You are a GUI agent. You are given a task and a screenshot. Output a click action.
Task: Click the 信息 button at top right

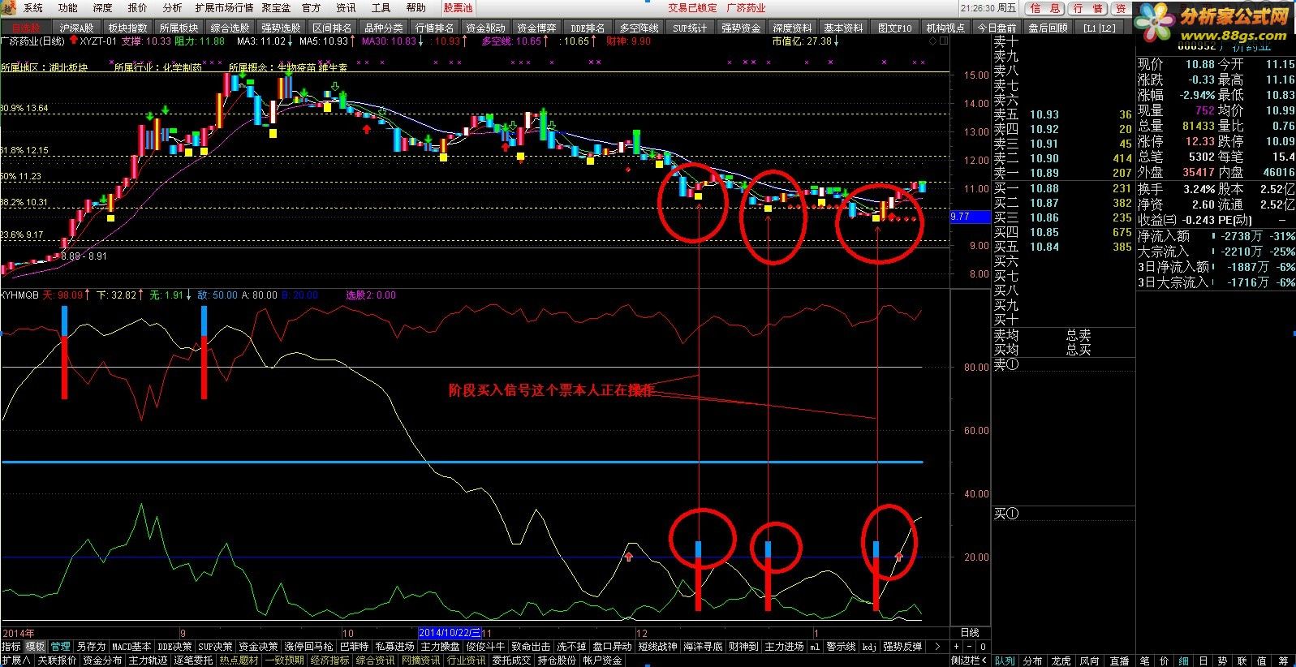1045,8
